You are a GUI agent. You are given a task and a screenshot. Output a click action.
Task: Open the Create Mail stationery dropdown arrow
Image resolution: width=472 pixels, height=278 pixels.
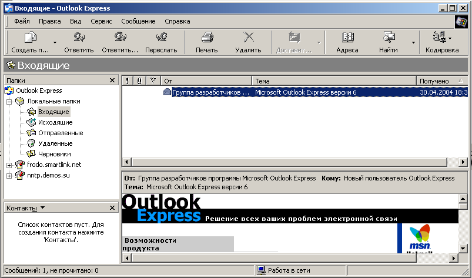(55, 42)
